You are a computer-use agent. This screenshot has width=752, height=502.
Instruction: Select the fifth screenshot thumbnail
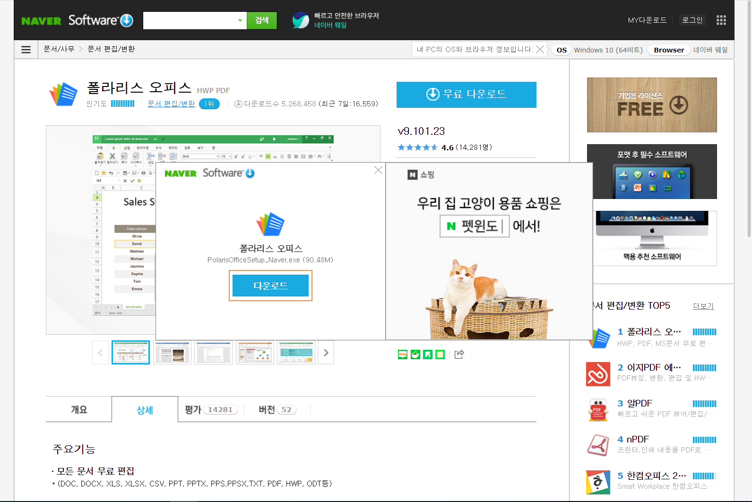[296, 353]
